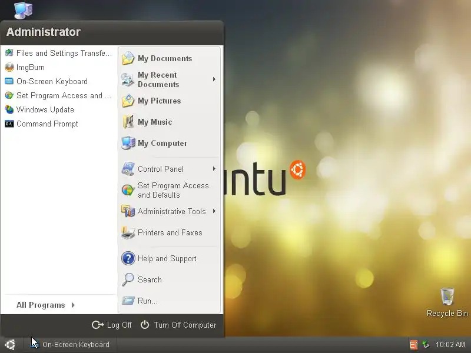Click the Set Program Access icon in left column
471x353 pixels.
9,95
